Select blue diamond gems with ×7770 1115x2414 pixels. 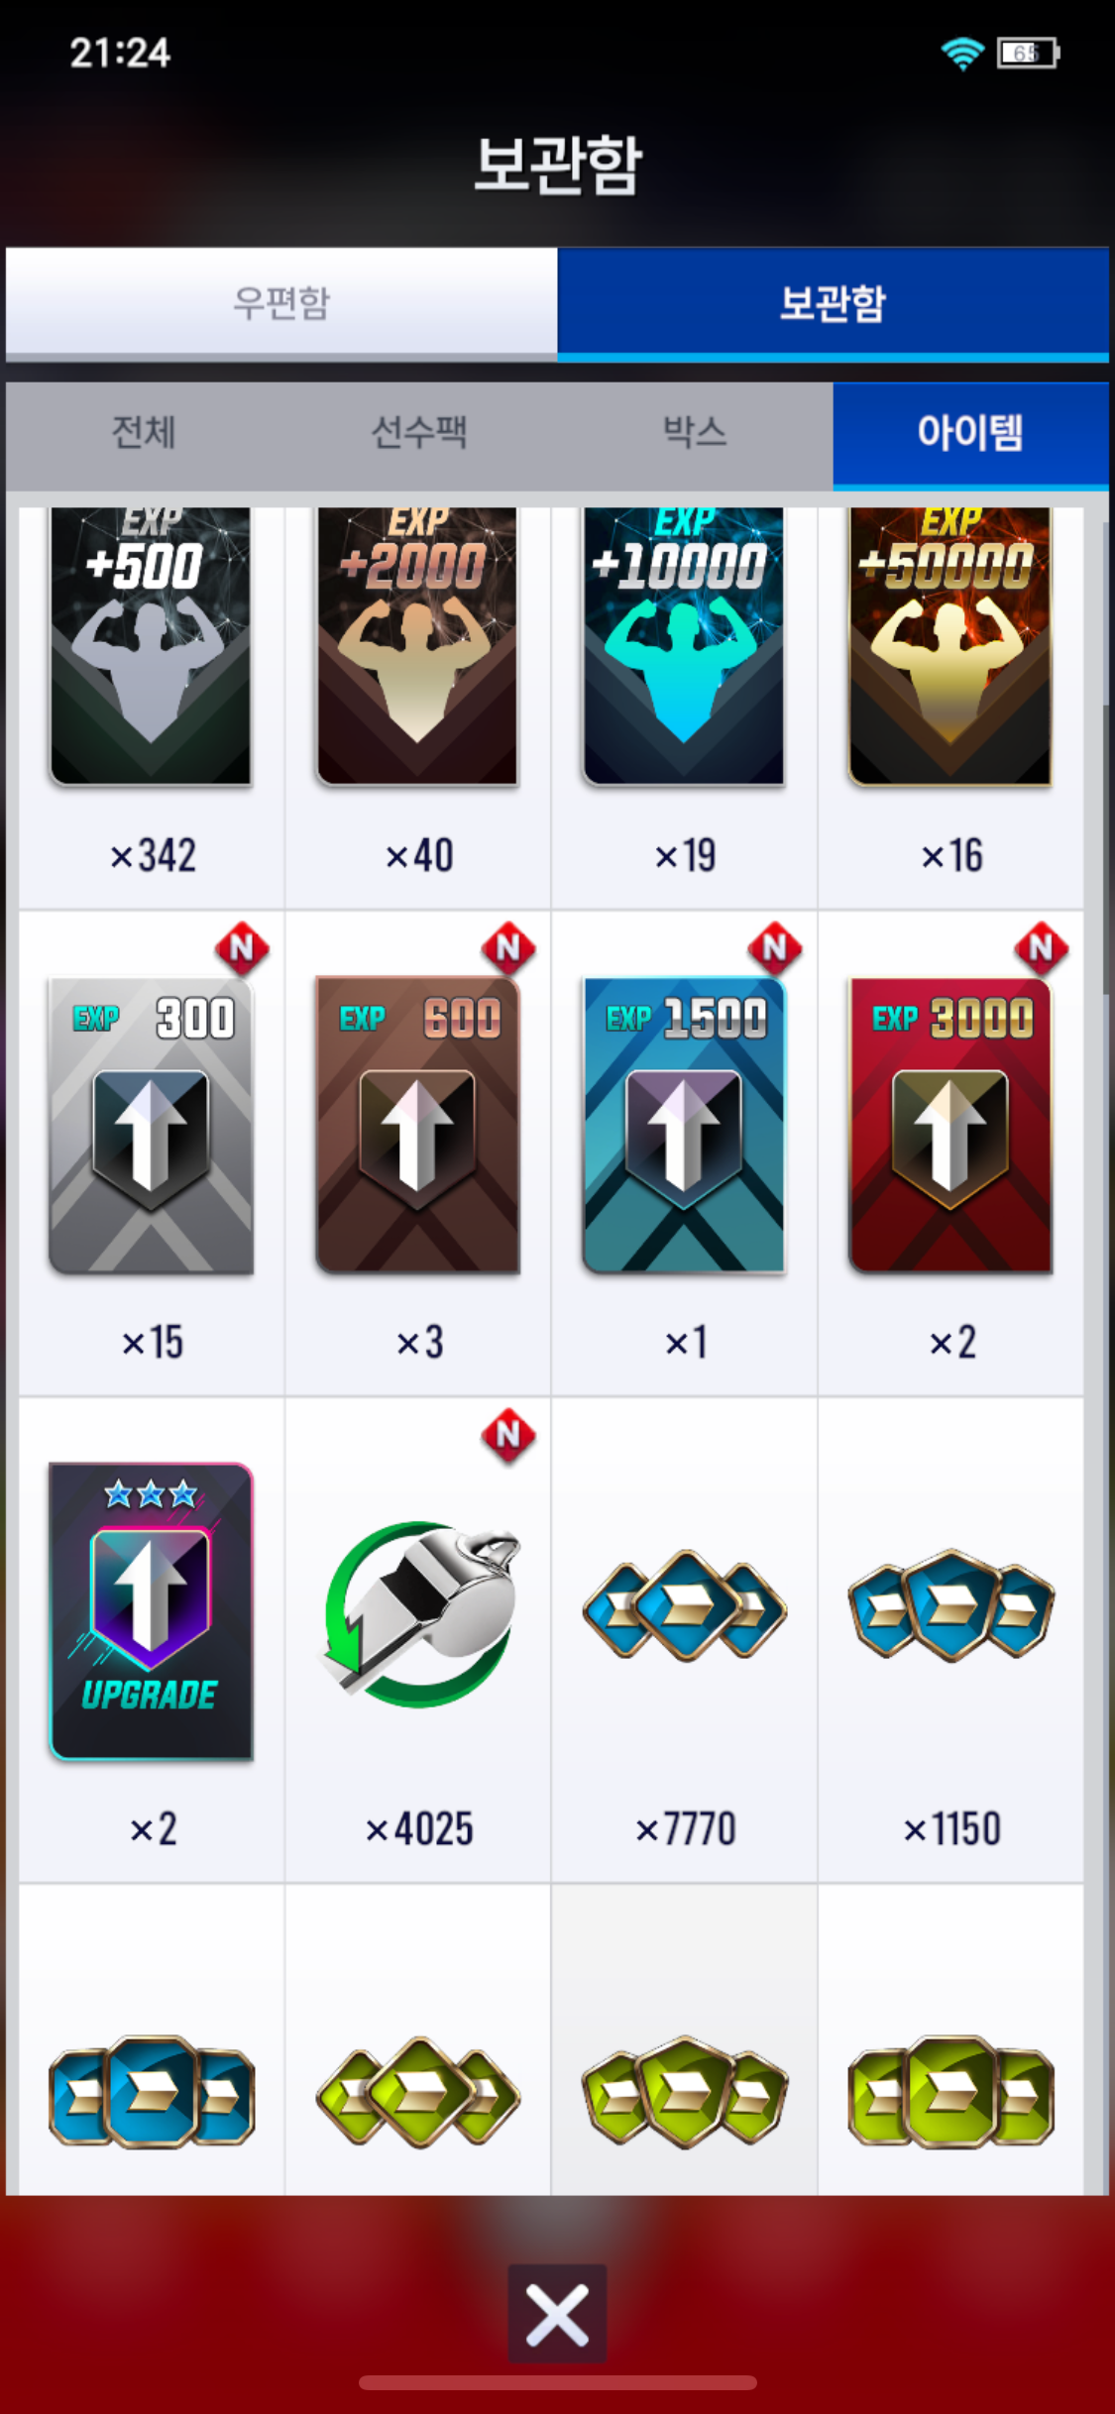[x=684, y=1605]
